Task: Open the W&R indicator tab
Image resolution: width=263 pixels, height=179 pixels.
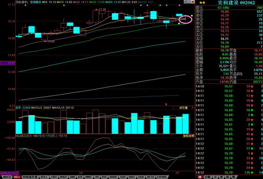Action: coord(63,177)
